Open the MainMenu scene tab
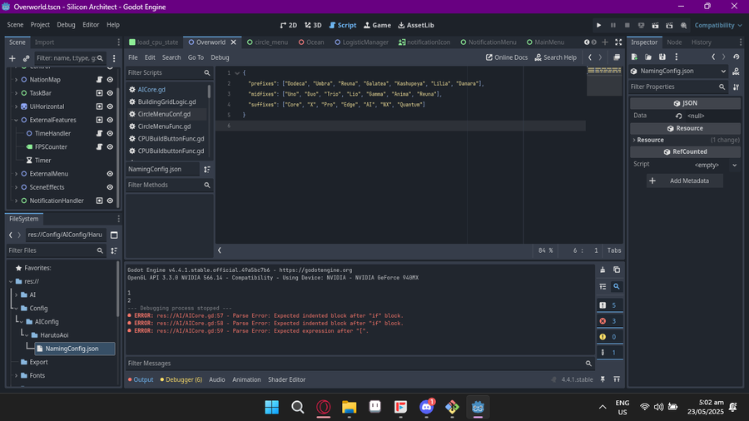749x421 pixels. point(545,42)
